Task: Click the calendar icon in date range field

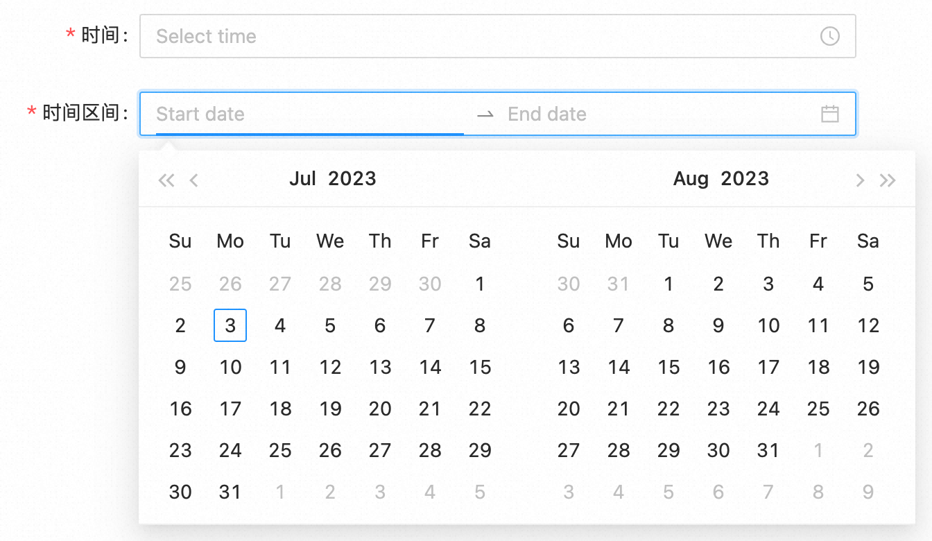Action: (x=829, y=114)
